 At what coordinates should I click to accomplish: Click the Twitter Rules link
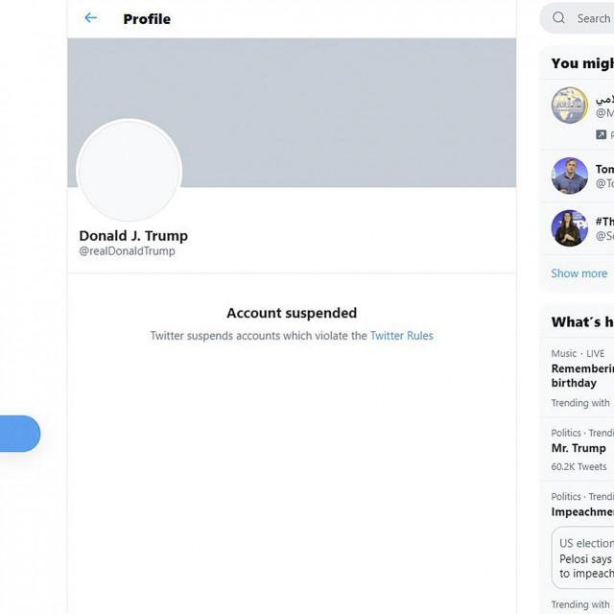tap(401, 336)
